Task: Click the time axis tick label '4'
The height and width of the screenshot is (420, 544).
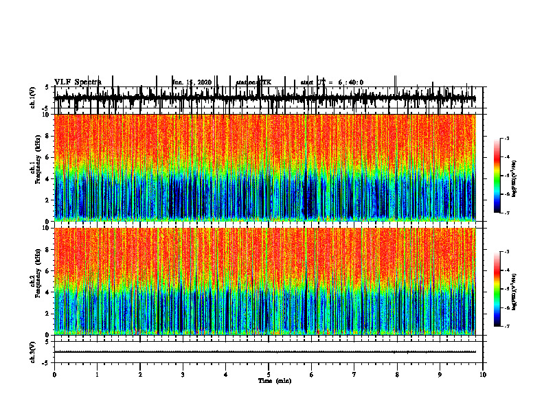Action: click(226, 375)
